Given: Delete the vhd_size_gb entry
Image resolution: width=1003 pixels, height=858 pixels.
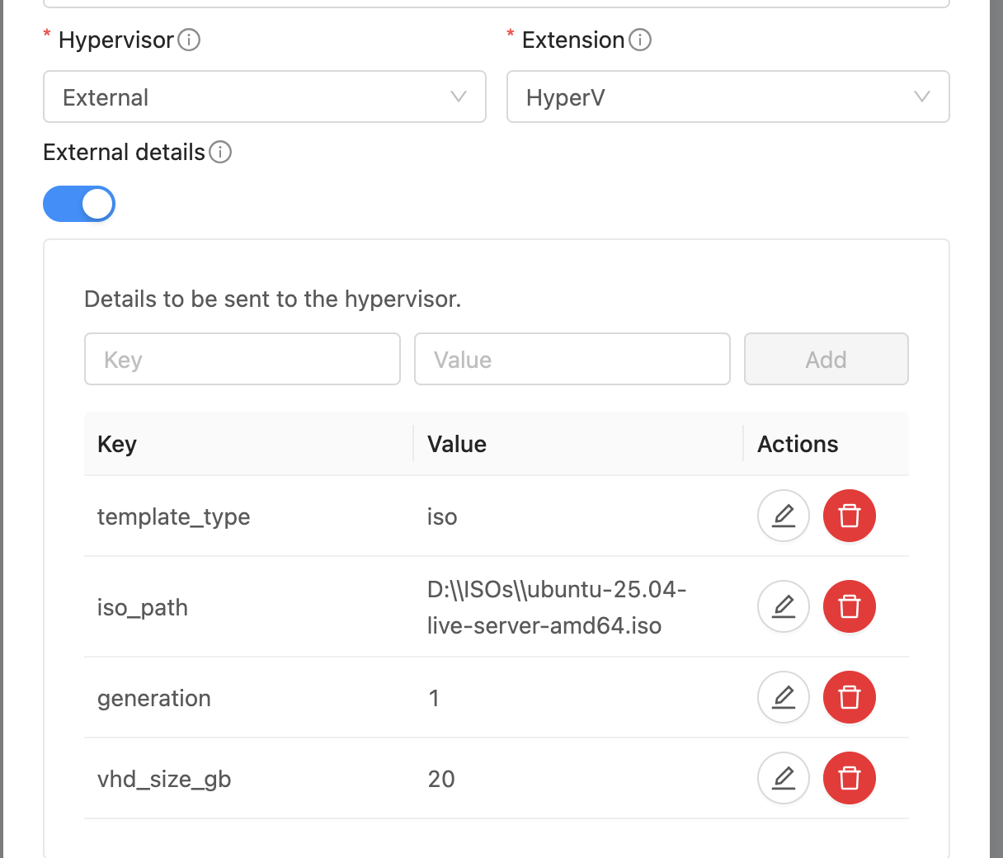Looking at the screenshot, I should tap(849, 779).
